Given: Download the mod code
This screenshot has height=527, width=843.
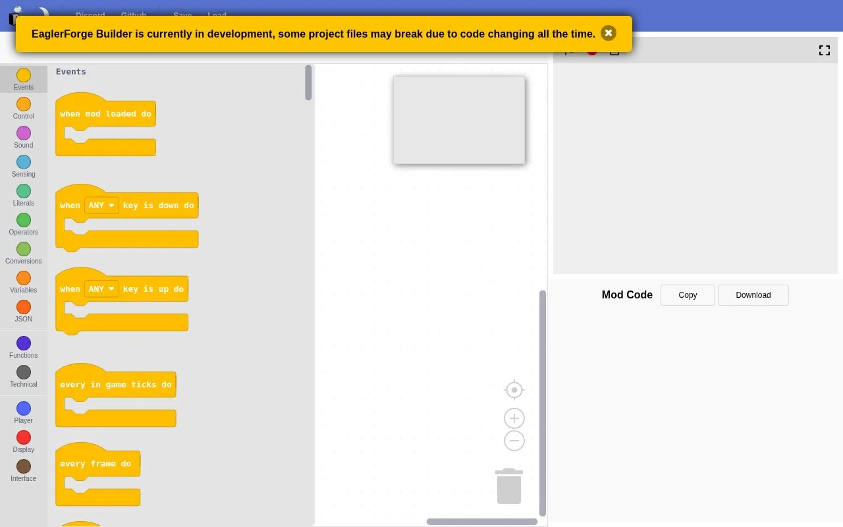Looking at the screenshot, I should (x=753, y=295).
